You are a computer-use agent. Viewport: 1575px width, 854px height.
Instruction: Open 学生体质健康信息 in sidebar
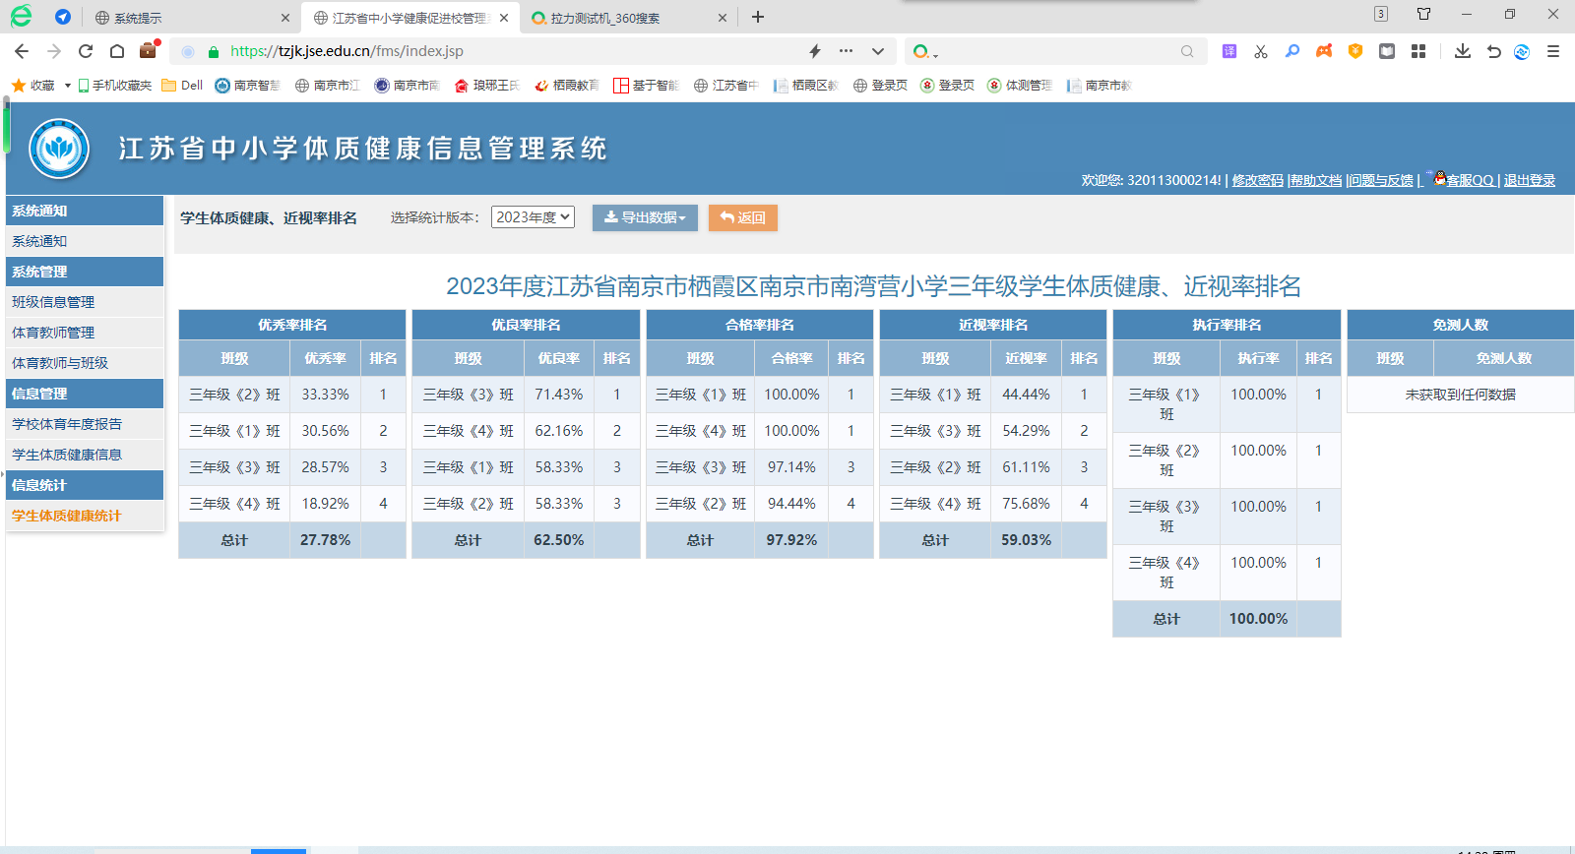pos(85,455)
